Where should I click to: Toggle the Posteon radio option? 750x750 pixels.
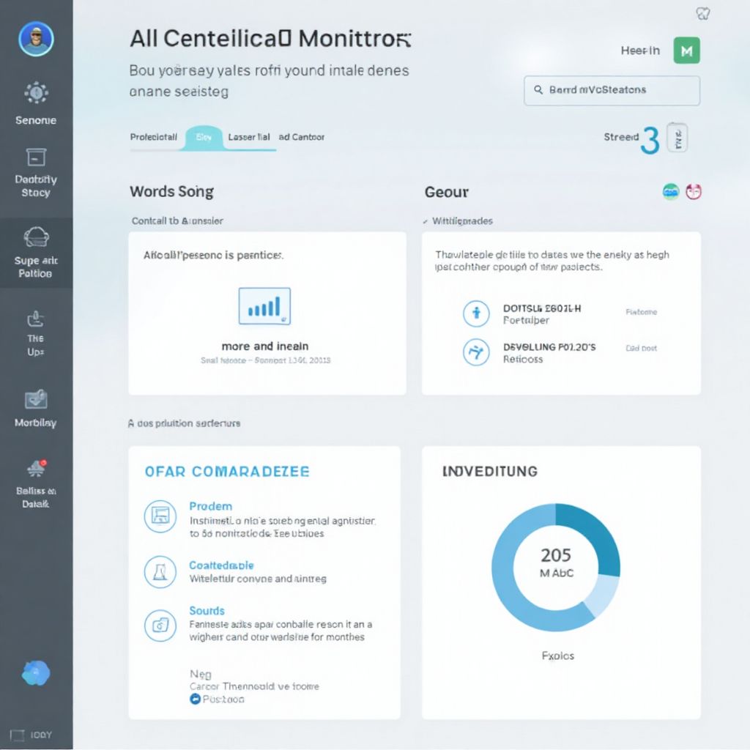point(195,699)
